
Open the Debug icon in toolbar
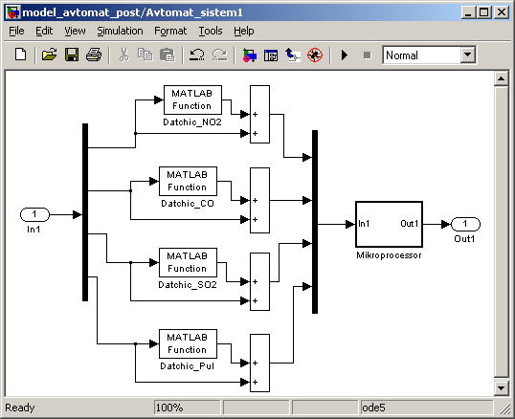[x=315, y=55]
